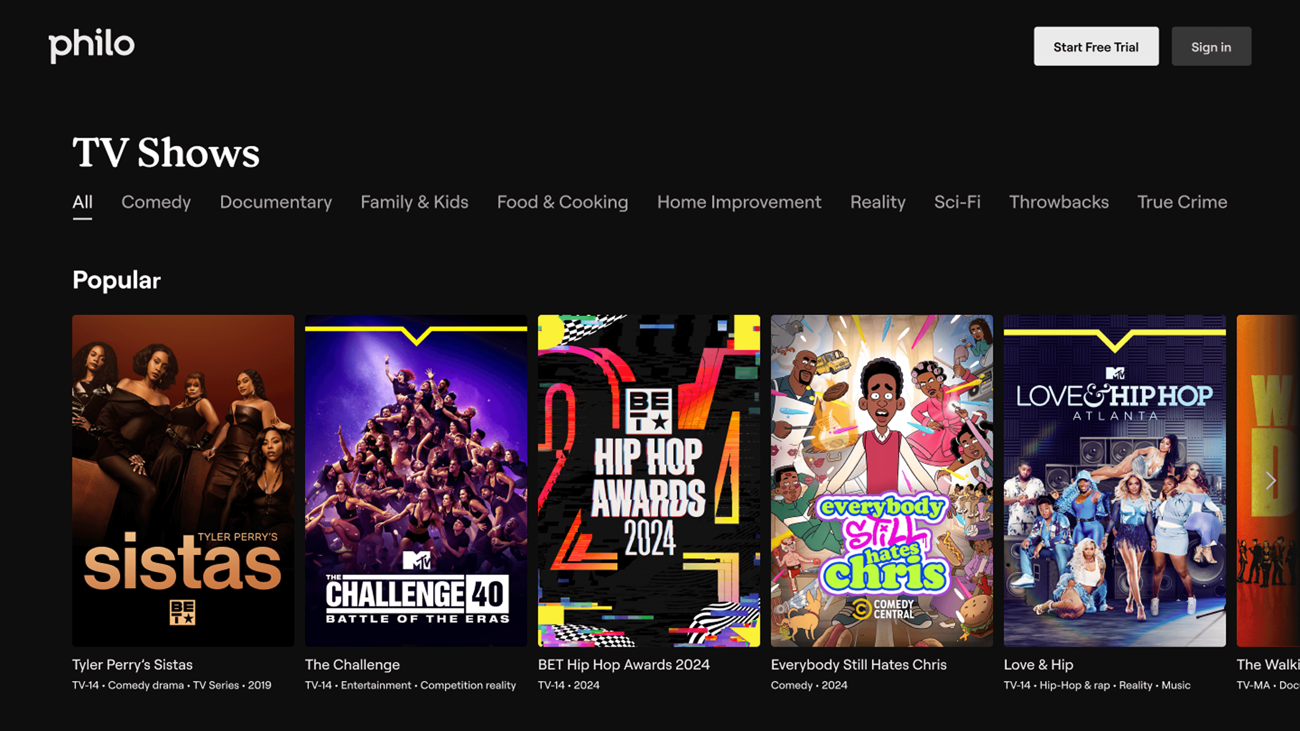Open the Sign in button
The height and width of the screenshot is (731, 1300).
coord(1211,46)
